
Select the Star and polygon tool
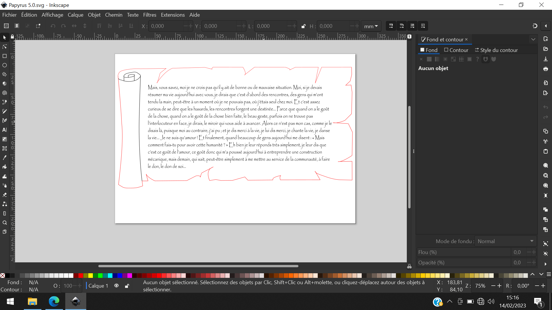click(x=5, y=74)
